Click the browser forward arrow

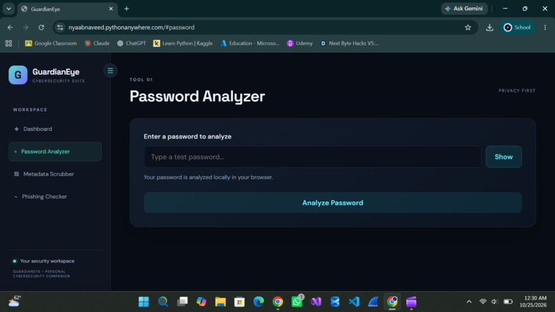[x=25, y=28]
